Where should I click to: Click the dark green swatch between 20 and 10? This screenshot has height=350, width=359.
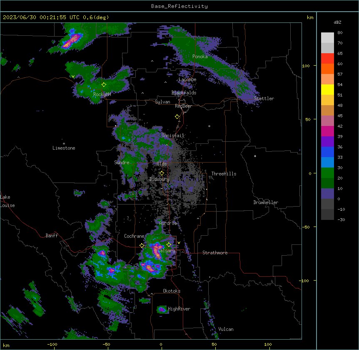(327, 183)
